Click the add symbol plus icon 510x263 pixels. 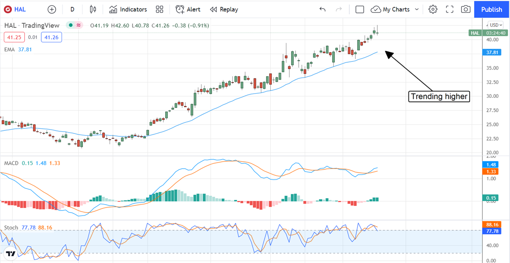tap(51, 9)
